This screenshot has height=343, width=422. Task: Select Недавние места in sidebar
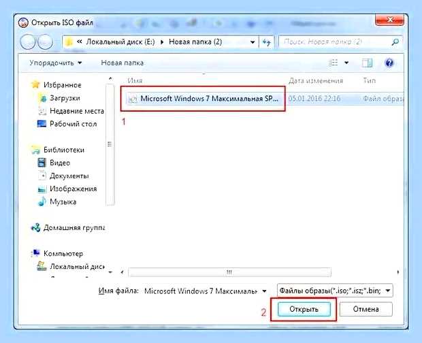tap(77, 111)
